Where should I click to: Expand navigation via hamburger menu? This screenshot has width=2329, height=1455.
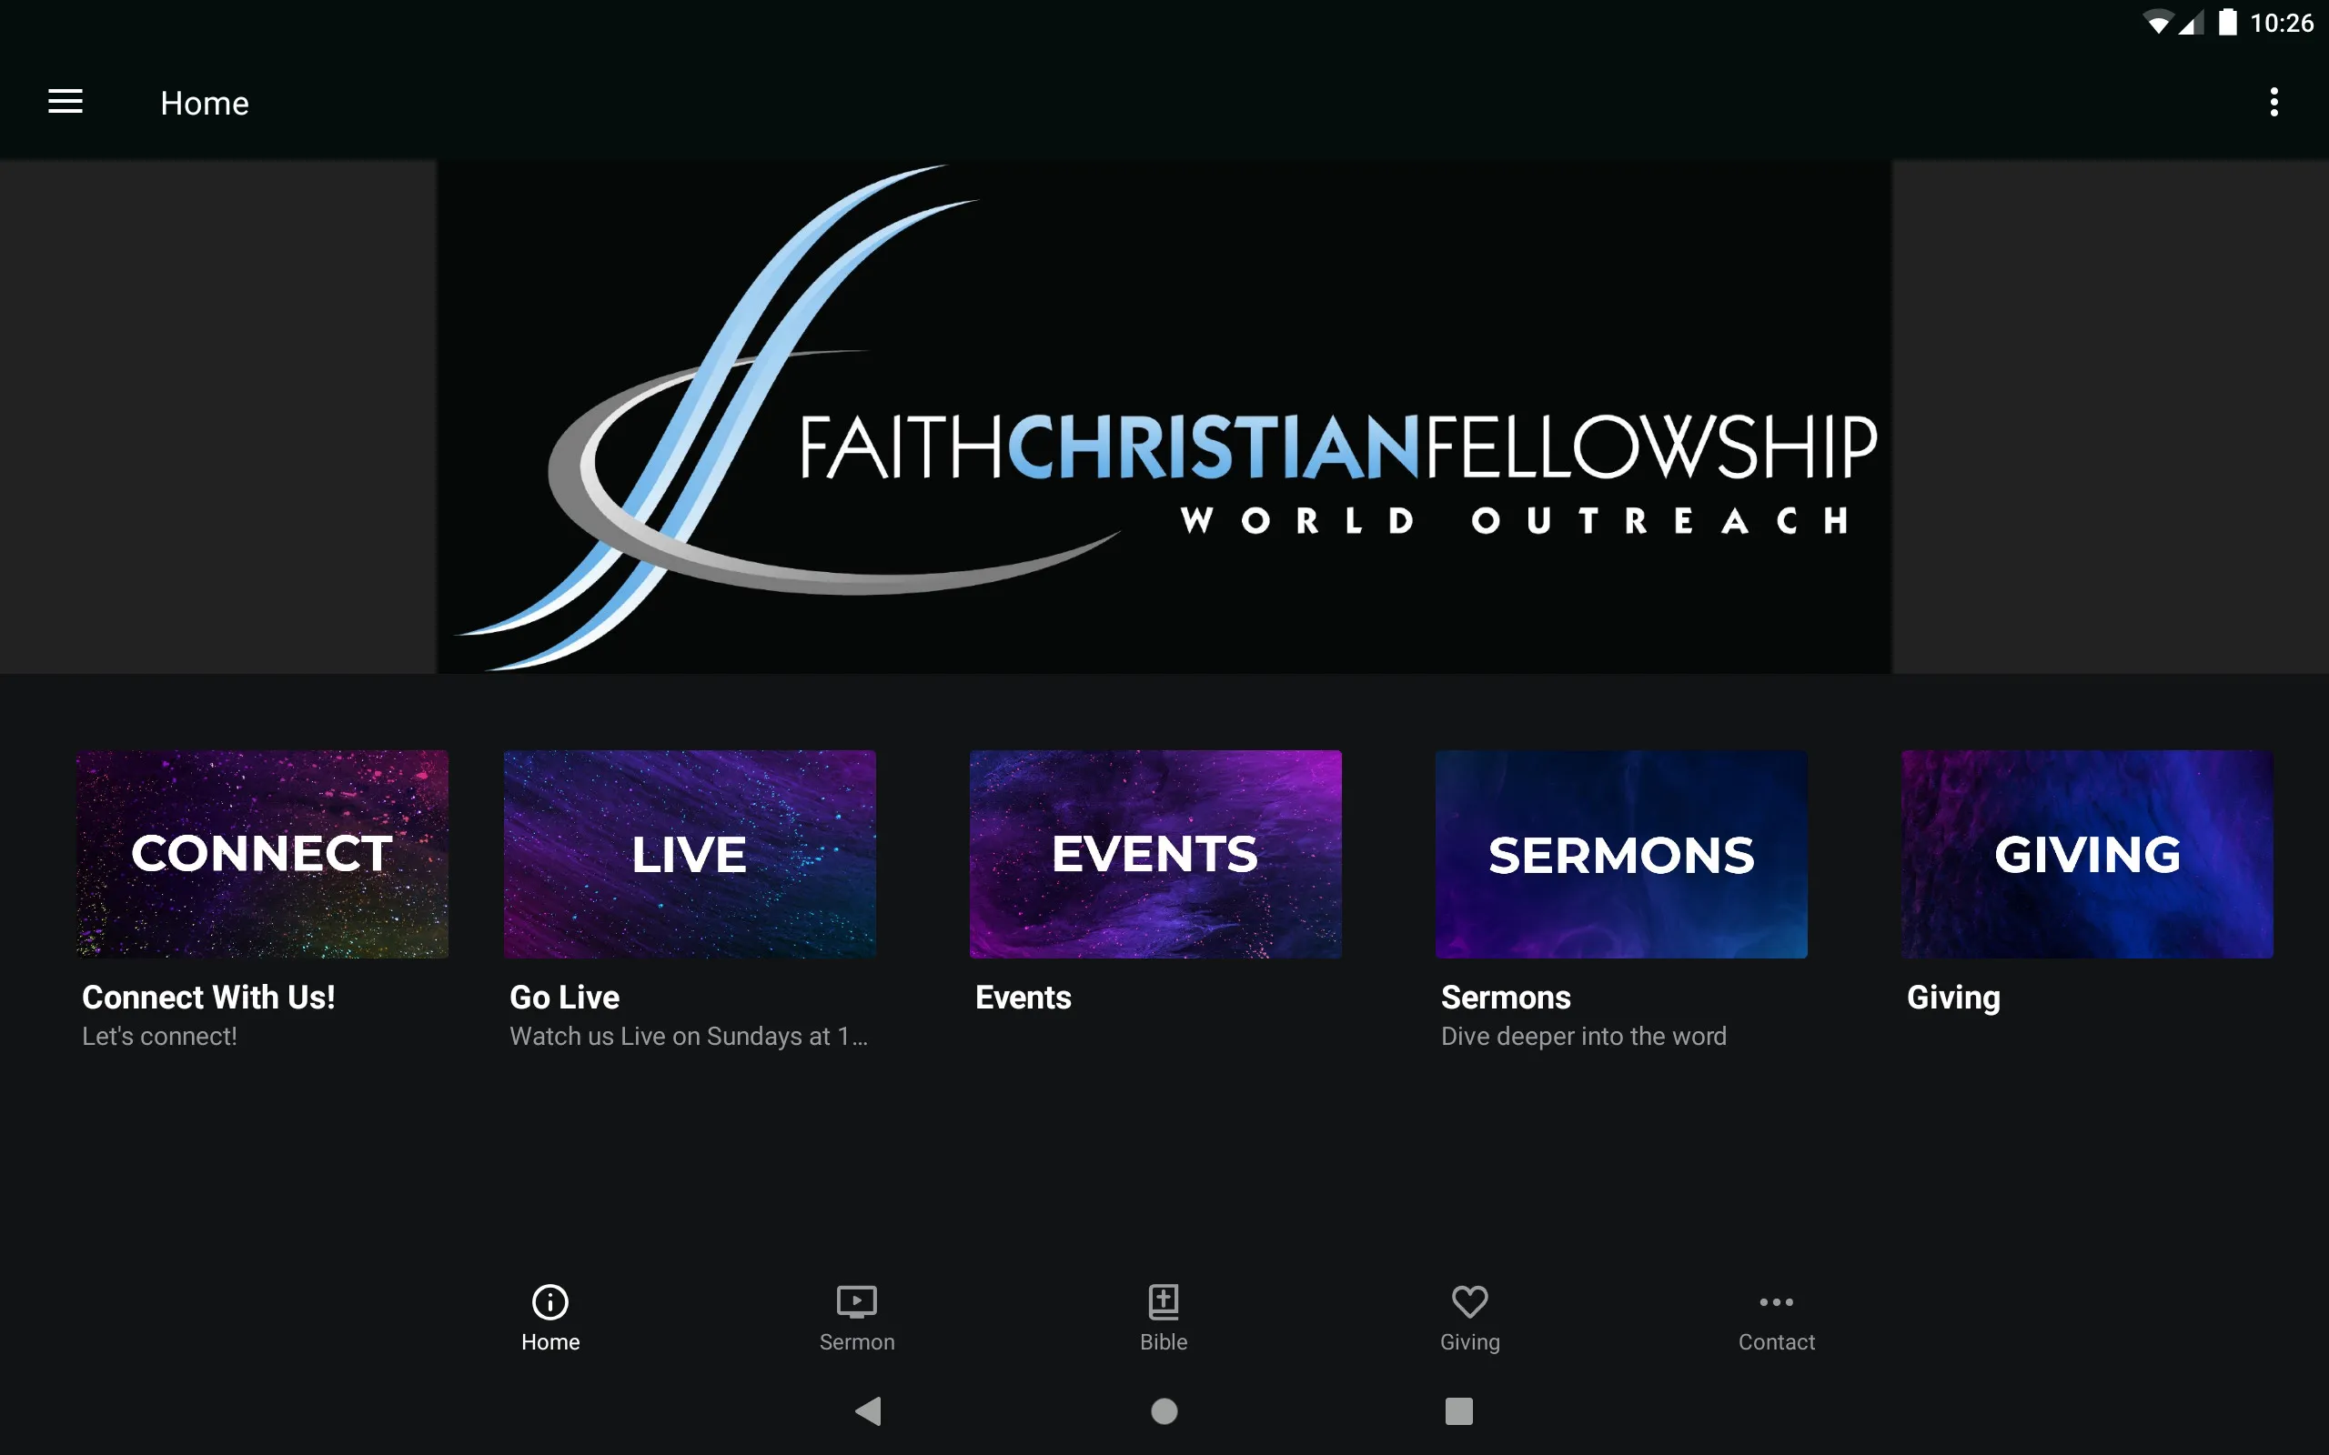coord(64,102)
